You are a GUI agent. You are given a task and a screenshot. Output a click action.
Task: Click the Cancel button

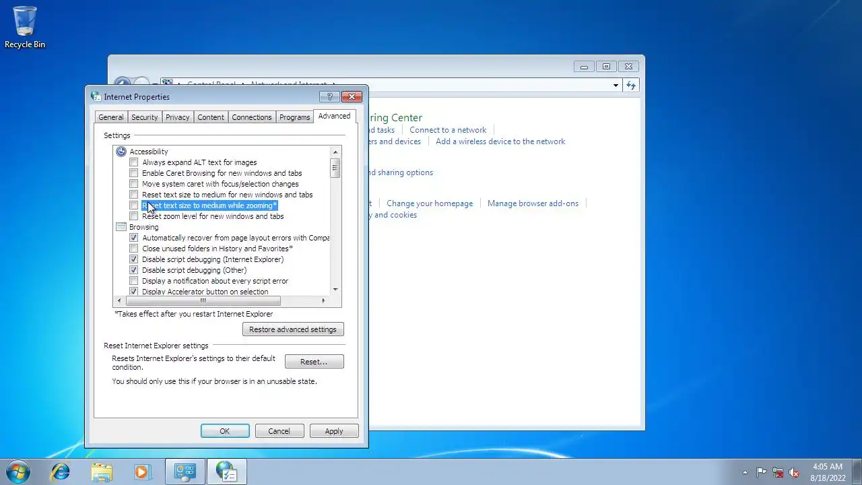tap(279, 431)
